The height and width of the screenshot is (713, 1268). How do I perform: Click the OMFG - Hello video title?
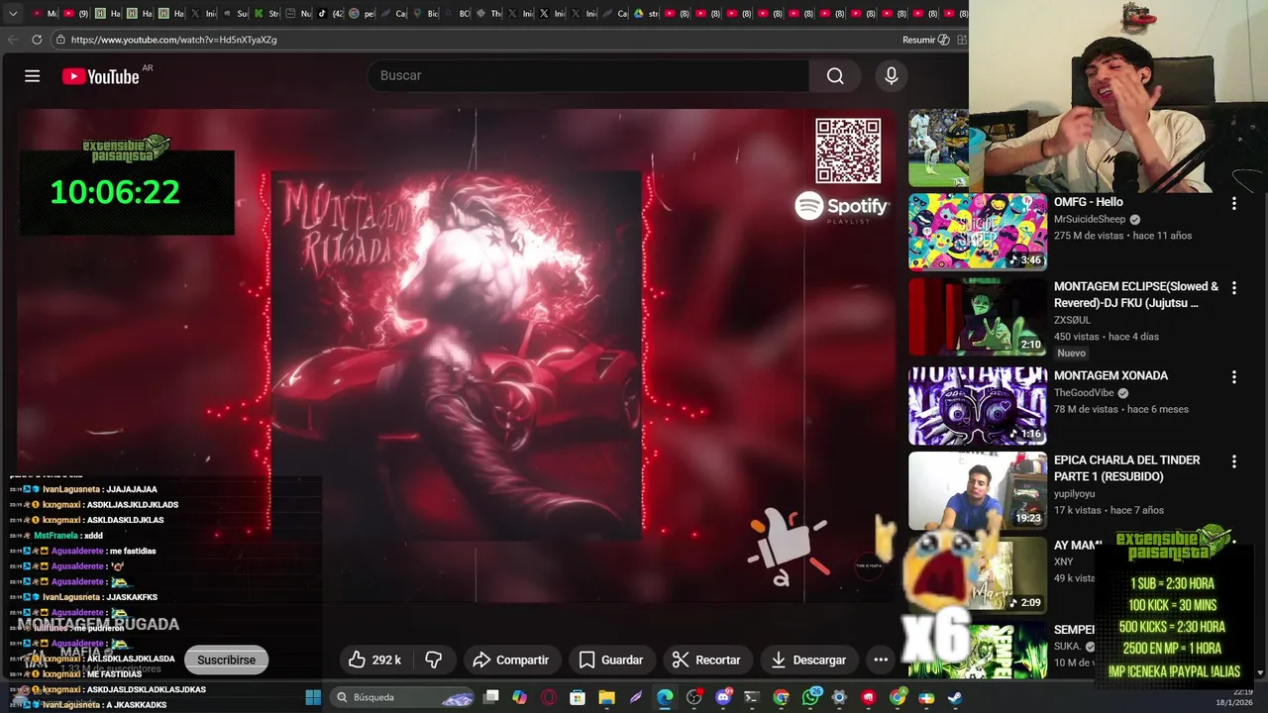pyautogui.click(x=1088, y=202)
